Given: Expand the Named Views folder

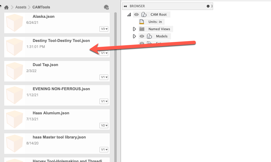Looking at the screenshot, I should tap(134, 29).
